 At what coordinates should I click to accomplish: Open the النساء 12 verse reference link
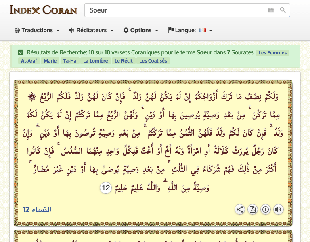tap(37, 210)
